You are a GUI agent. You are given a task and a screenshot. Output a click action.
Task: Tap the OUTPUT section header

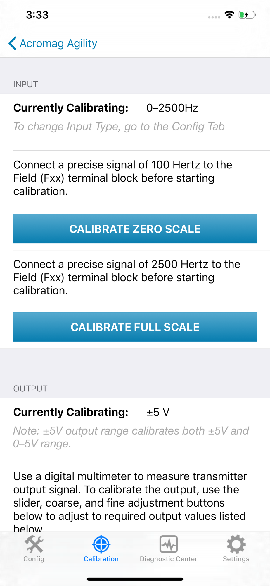point(30,389)
